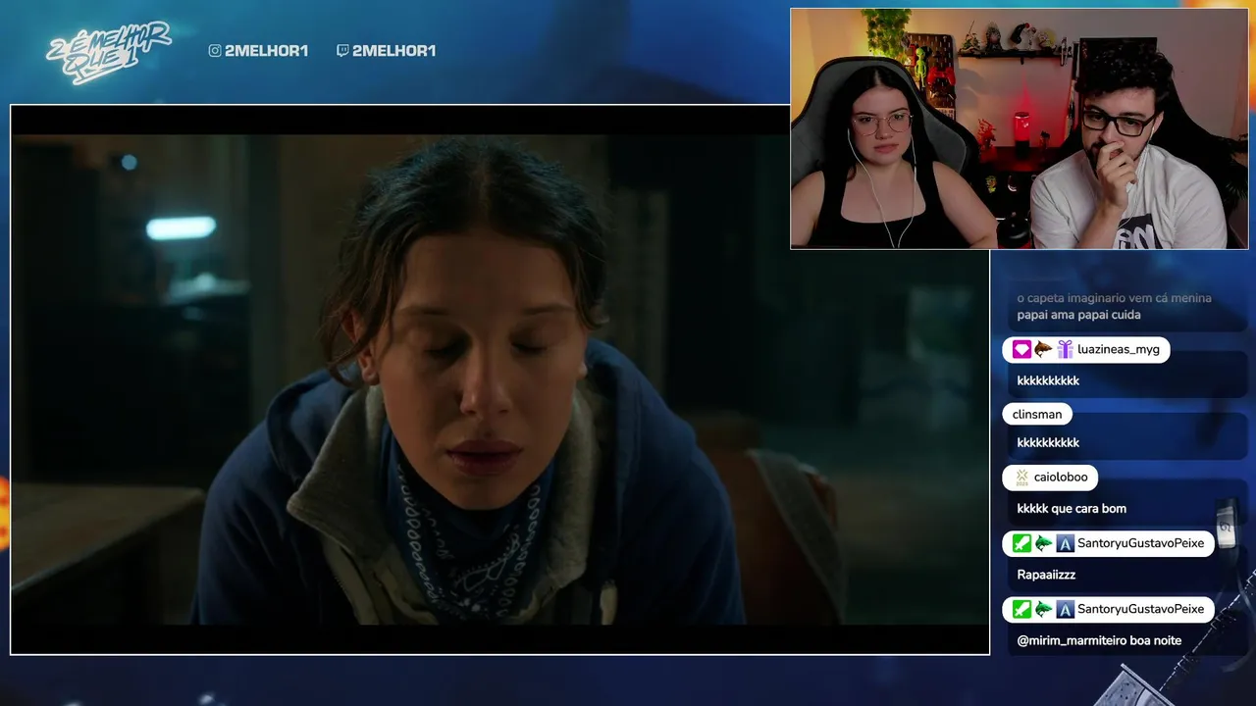Select the username luazineas_myg in chat
Image resolution: width=1256 pixels, height=706 pixels.
1119,349
